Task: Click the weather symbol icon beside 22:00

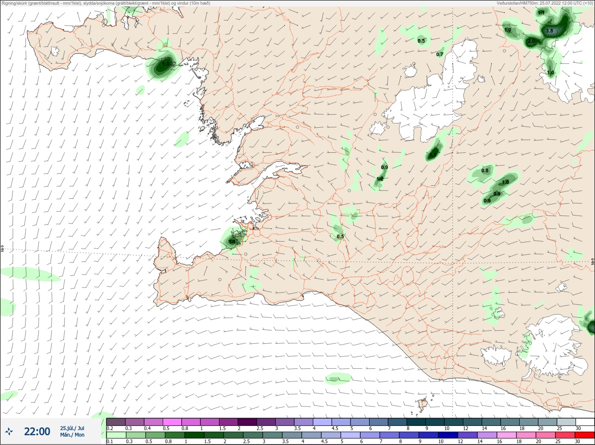Action: [x=9, y=432]
